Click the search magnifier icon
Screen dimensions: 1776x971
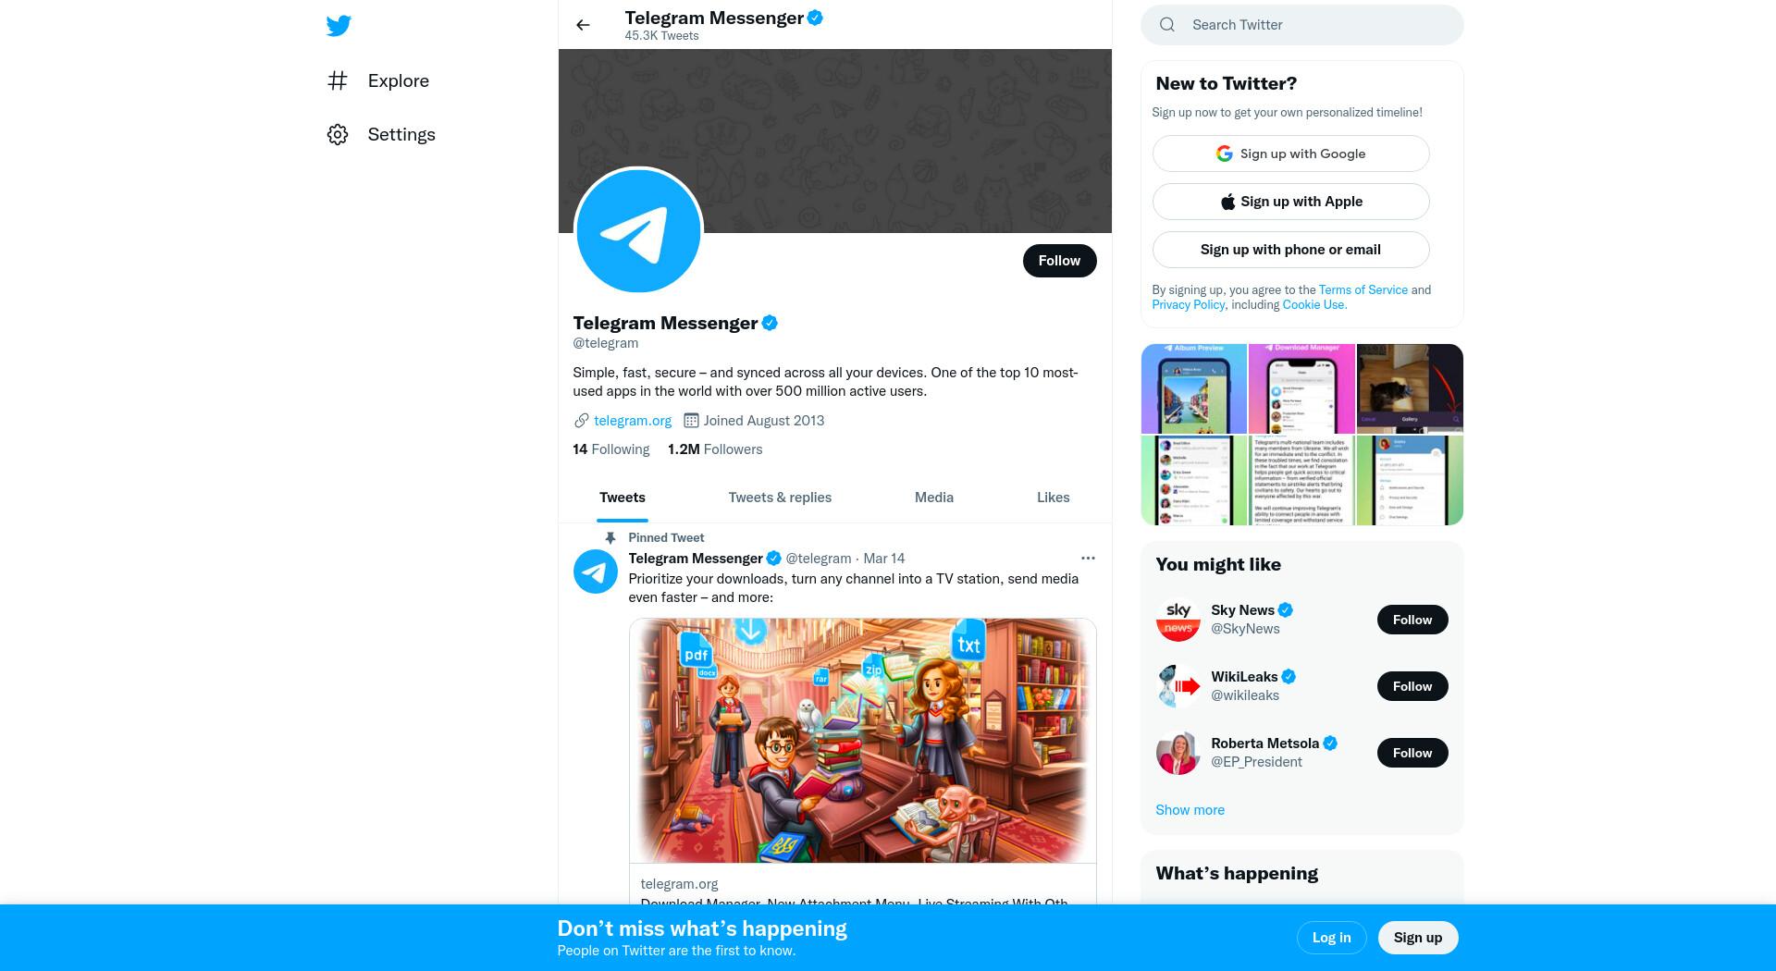point(1167,25)
